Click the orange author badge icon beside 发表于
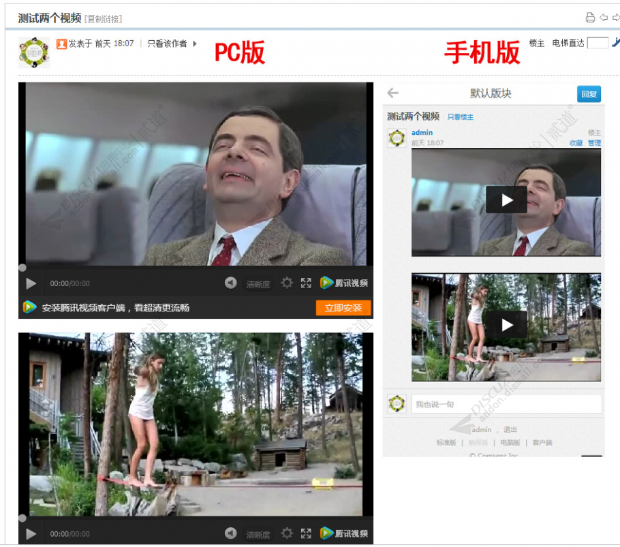Screen dimensions: 620x547 [61, 44]
